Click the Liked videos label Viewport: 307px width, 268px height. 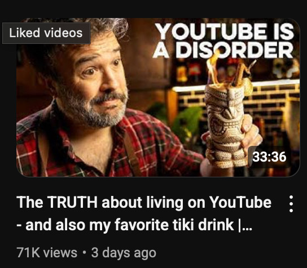[x=46, y=33]
